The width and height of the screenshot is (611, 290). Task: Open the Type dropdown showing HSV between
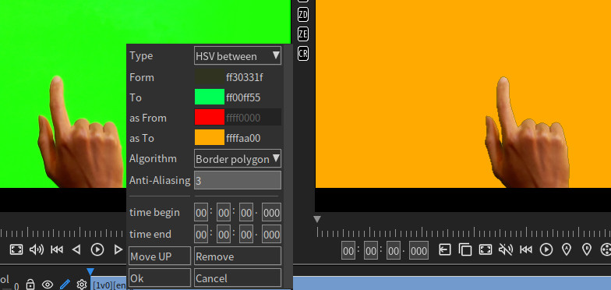(x=238, y=56)
